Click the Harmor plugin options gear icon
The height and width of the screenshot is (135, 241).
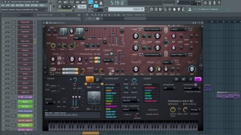pyautogui.click(x=47, y=23)
